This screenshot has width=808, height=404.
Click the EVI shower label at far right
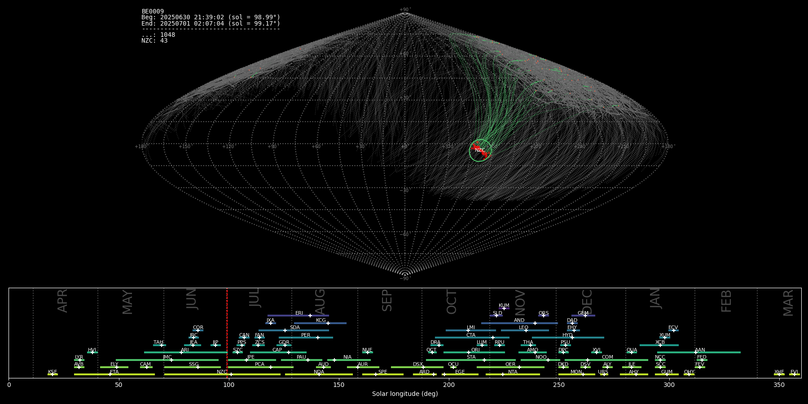click(794, 372)
